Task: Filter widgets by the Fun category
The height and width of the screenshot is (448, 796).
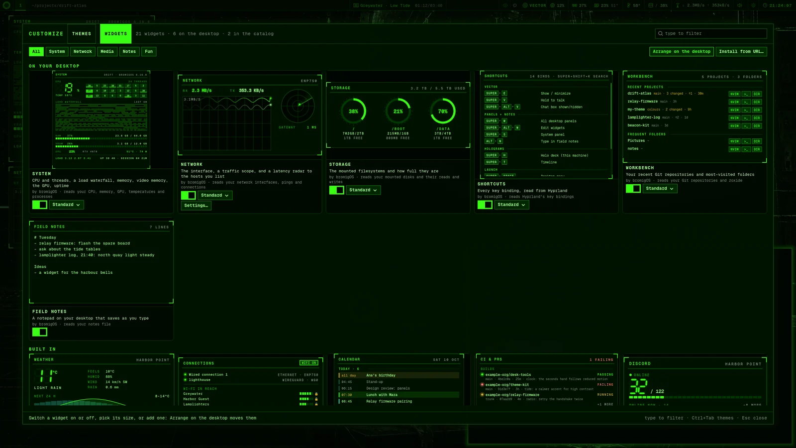Action: point(149,51)
